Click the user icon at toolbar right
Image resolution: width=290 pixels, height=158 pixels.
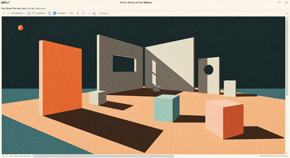pos(287,13)
